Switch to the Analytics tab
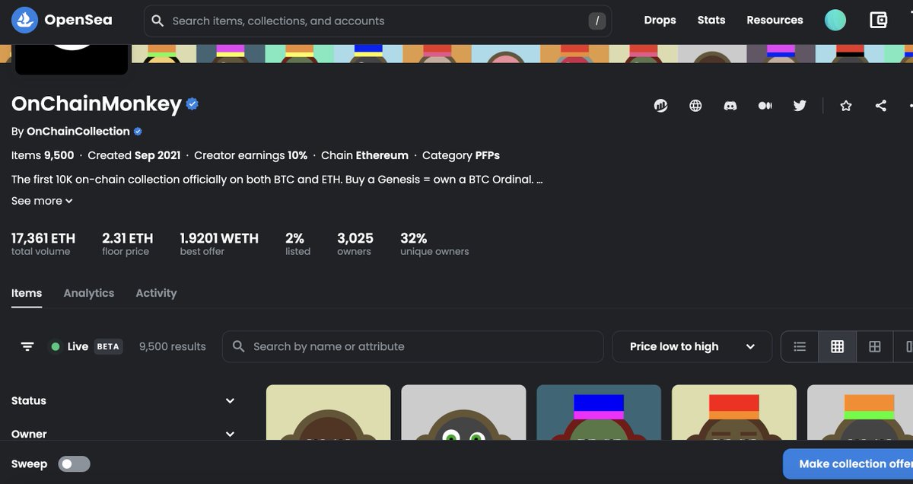The image size is (913, 484). [89, 293]
